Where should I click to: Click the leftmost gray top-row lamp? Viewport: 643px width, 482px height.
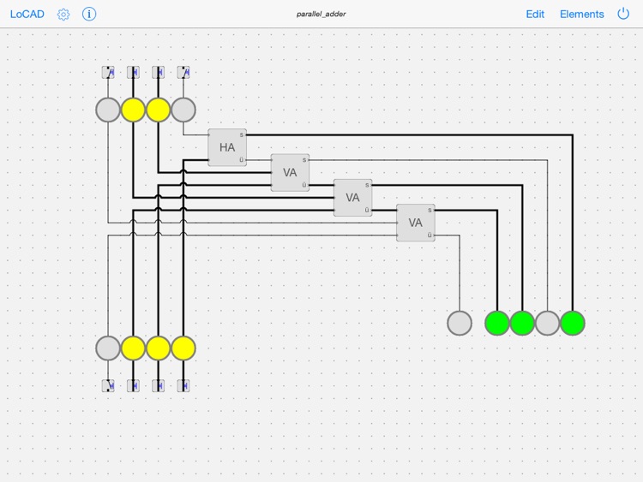108,110
